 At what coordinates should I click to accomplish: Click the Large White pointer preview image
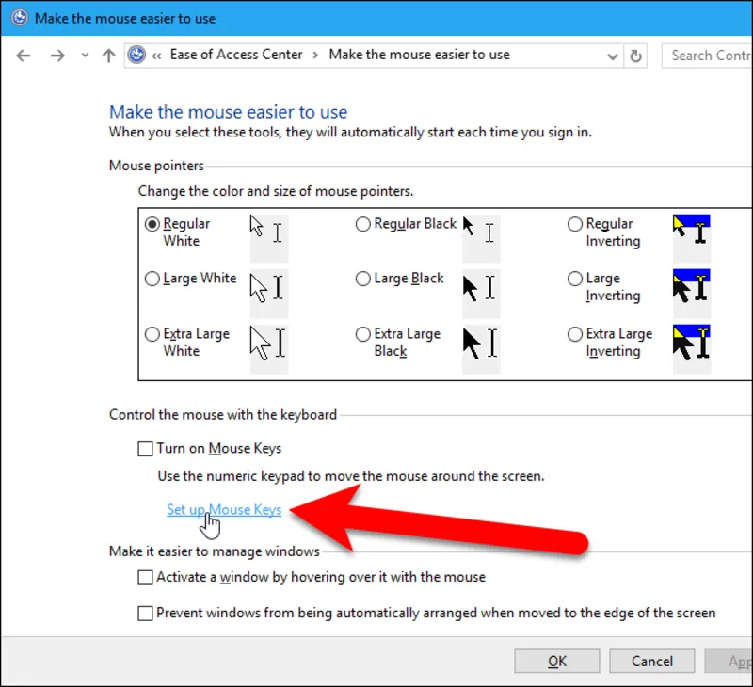(269, 294)
